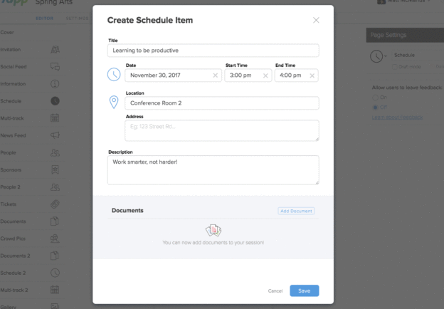Image resolution: width=444 pixels, height=309 pixels.
Task: Select the Tickets icon in sidebar
Action: [x=55, y=204]
